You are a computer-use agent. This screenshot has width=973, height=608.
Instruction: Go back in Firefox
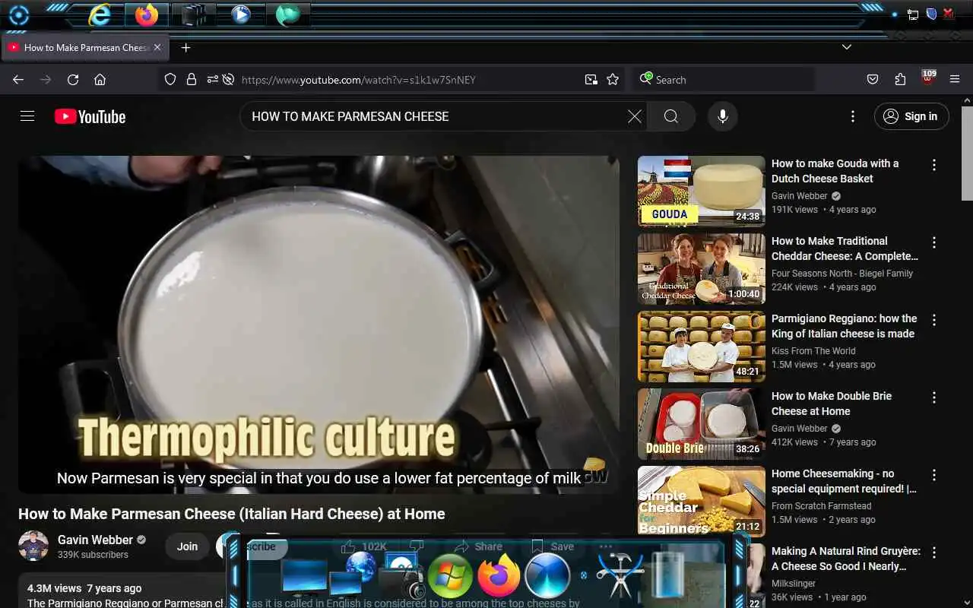pyautogui.click(x=18, y=80)
